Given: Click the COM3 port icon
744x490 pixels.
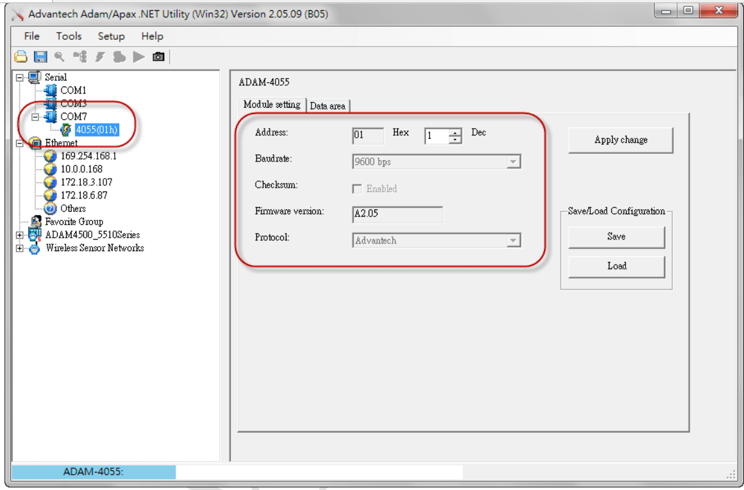Looking at the screenshot, I should (50, 103).
